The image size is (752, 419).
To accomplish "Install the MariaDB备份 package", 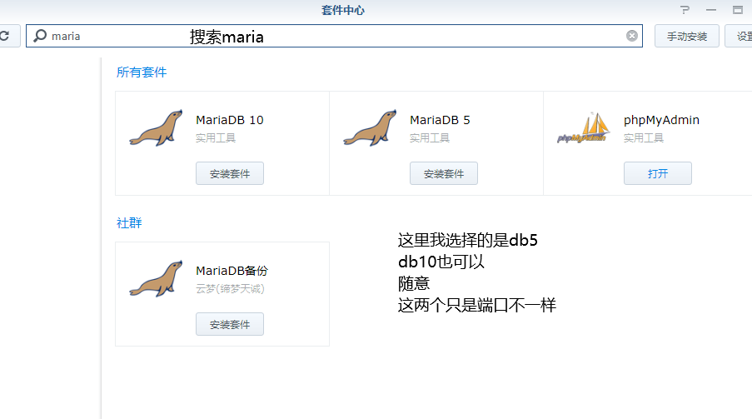I will (x=230, y=324).
